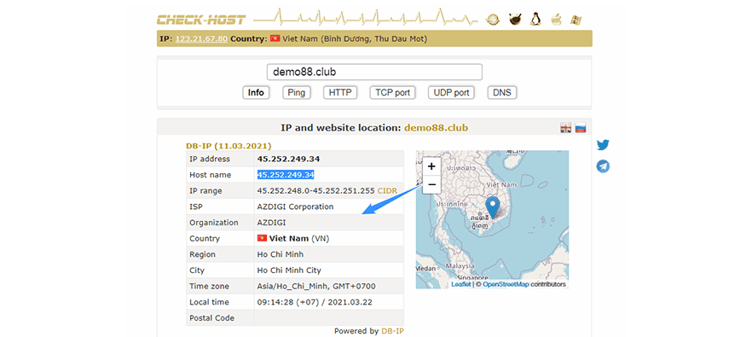Run the Ping check
The image size is (752, 337).
[297, 93]
